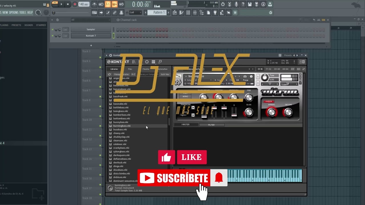
Task: Click the export/download tray icon
Action: (270, 4)
